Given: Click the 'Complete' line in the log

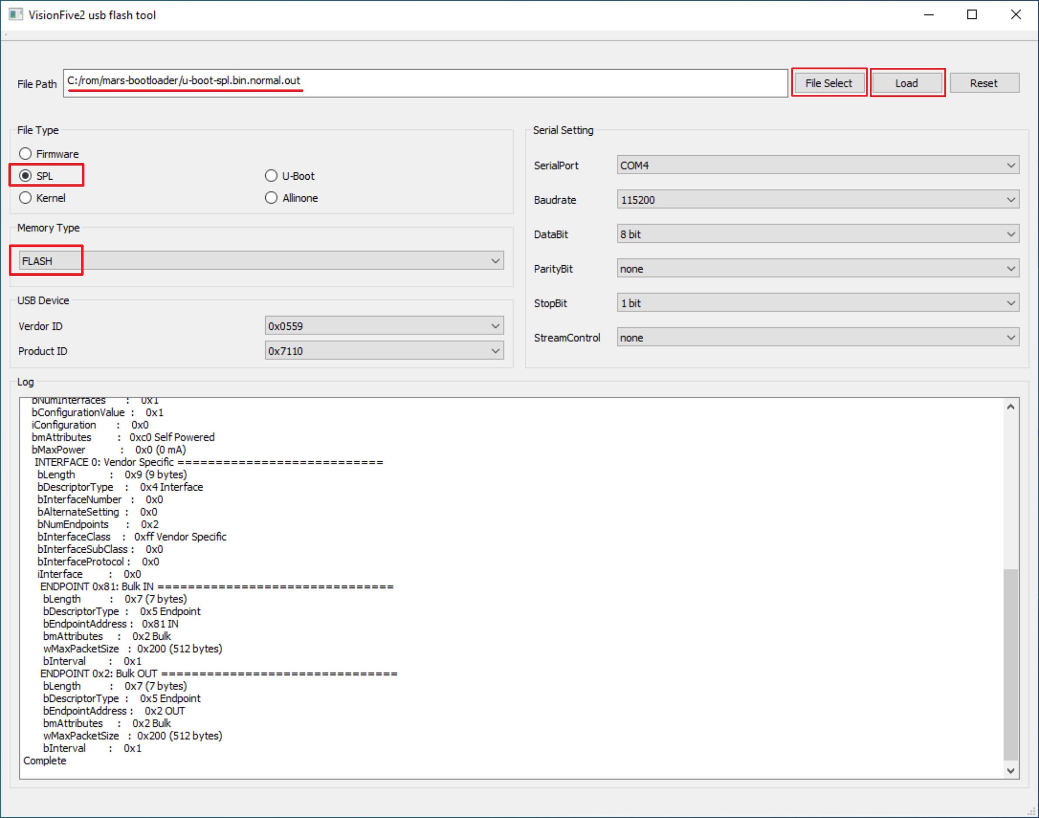Looking at the screenshot, I should 44,761.
